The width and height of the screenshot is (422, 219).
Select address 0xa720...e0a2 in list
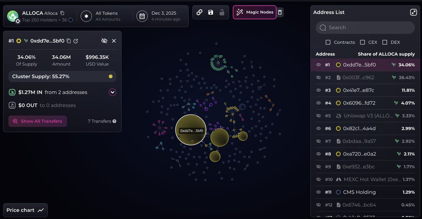(x=359, y=154)
